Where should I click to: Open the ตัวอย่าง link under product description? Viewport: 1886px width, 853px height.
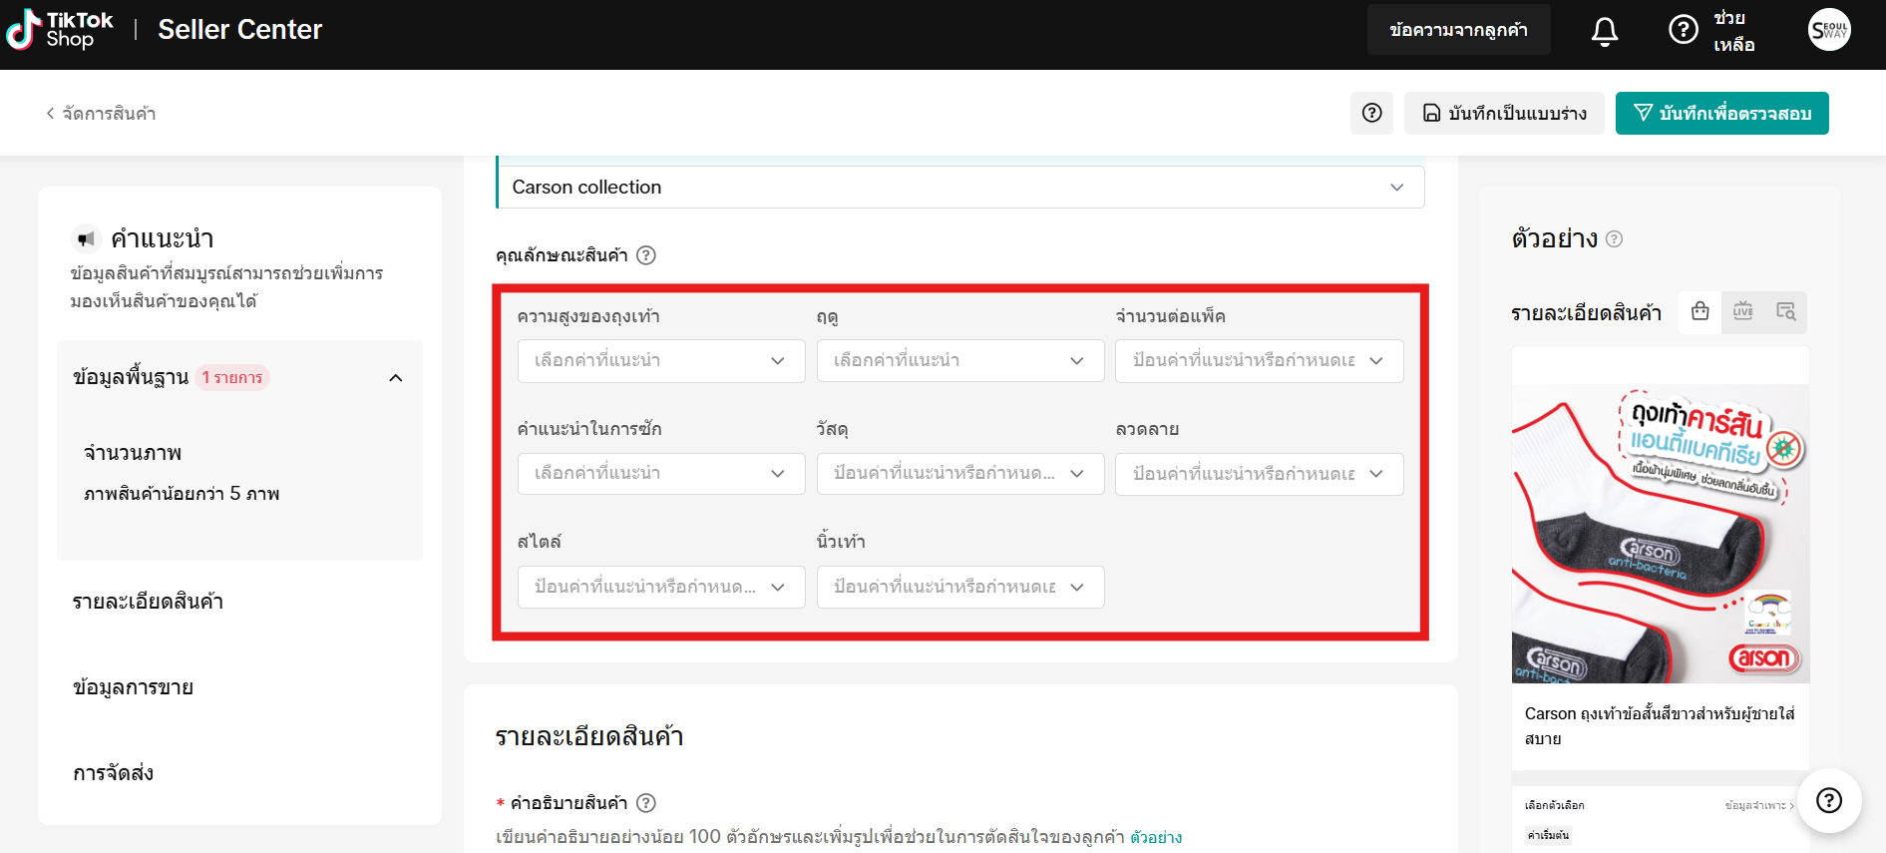(1156, 837)
